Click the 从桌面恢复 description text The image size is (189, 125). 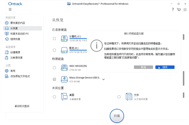point(75,99)
